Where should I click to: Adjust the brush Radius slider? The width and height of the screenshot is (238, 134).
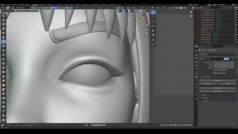pyautogui.click(x=38, y=8)
